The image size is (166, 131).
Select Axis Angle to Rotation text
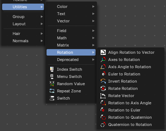pyautogui.click(x=130, y=67)
